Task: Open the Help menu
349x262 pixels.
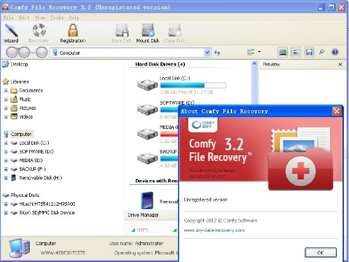Action: (x=74, y=17)
